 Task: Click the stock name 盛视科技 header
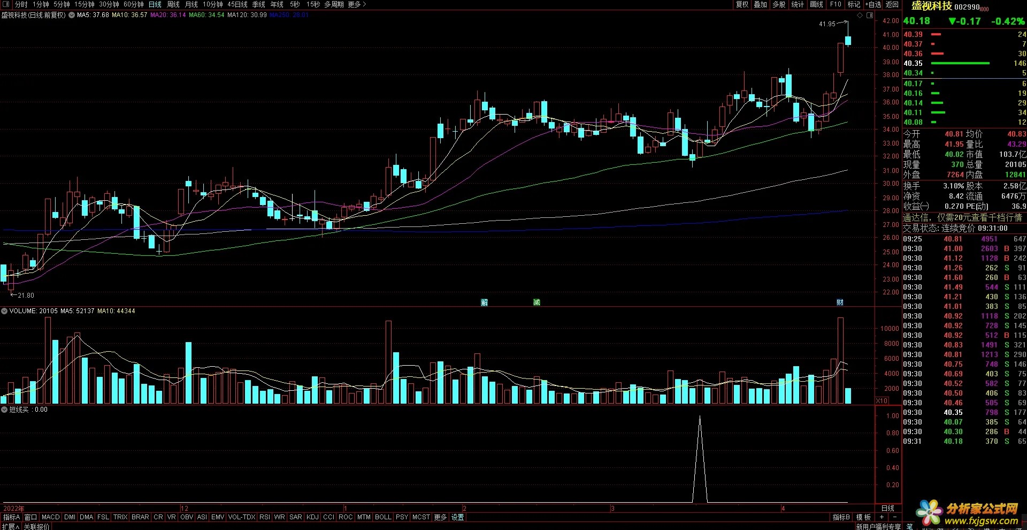click(932, 6)
